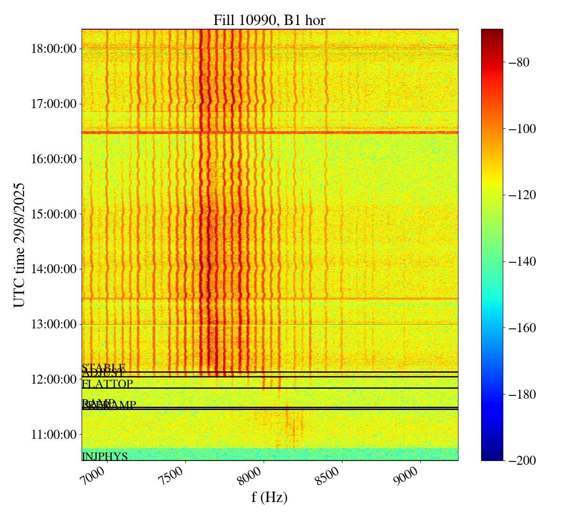
Task: Select the 16:00:00 tick on the time axis
Action: [53, 159]
